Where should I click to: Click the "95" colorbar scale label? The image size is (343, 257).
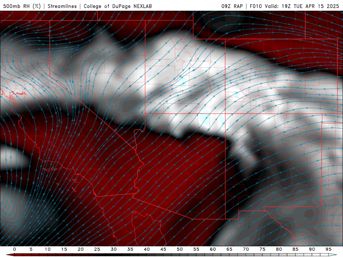point(328,249)
